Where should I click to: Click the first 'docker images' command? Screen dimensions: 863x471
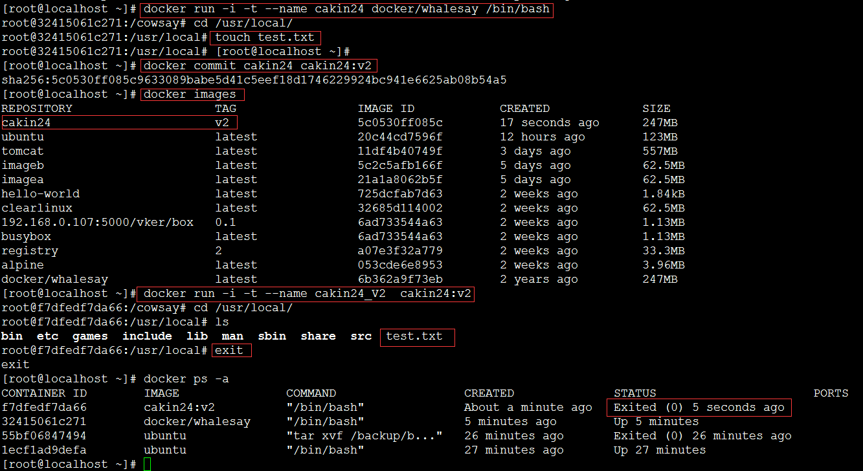click(x=190, y=94)
